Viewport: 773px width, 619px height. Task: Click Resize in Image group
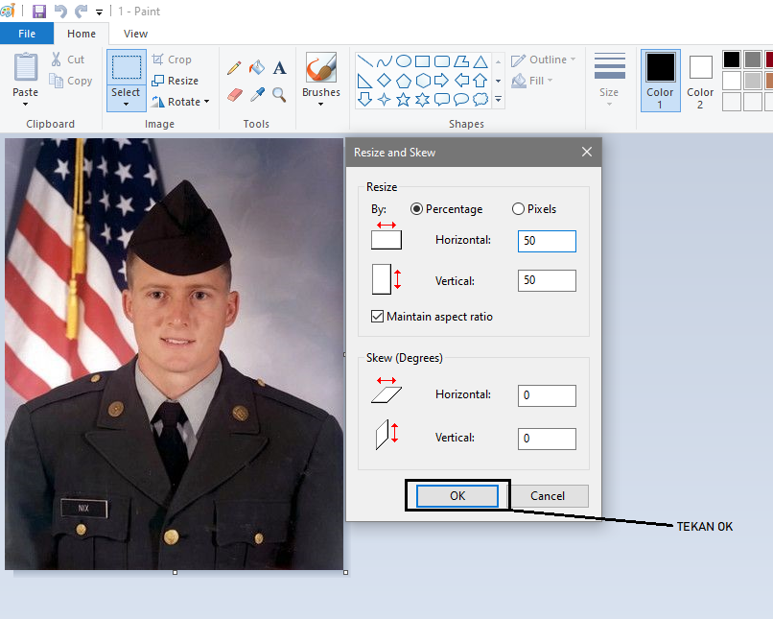[175, 81]
